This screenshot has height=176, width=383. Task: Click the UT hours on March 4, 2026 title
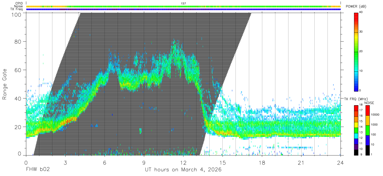183,170
